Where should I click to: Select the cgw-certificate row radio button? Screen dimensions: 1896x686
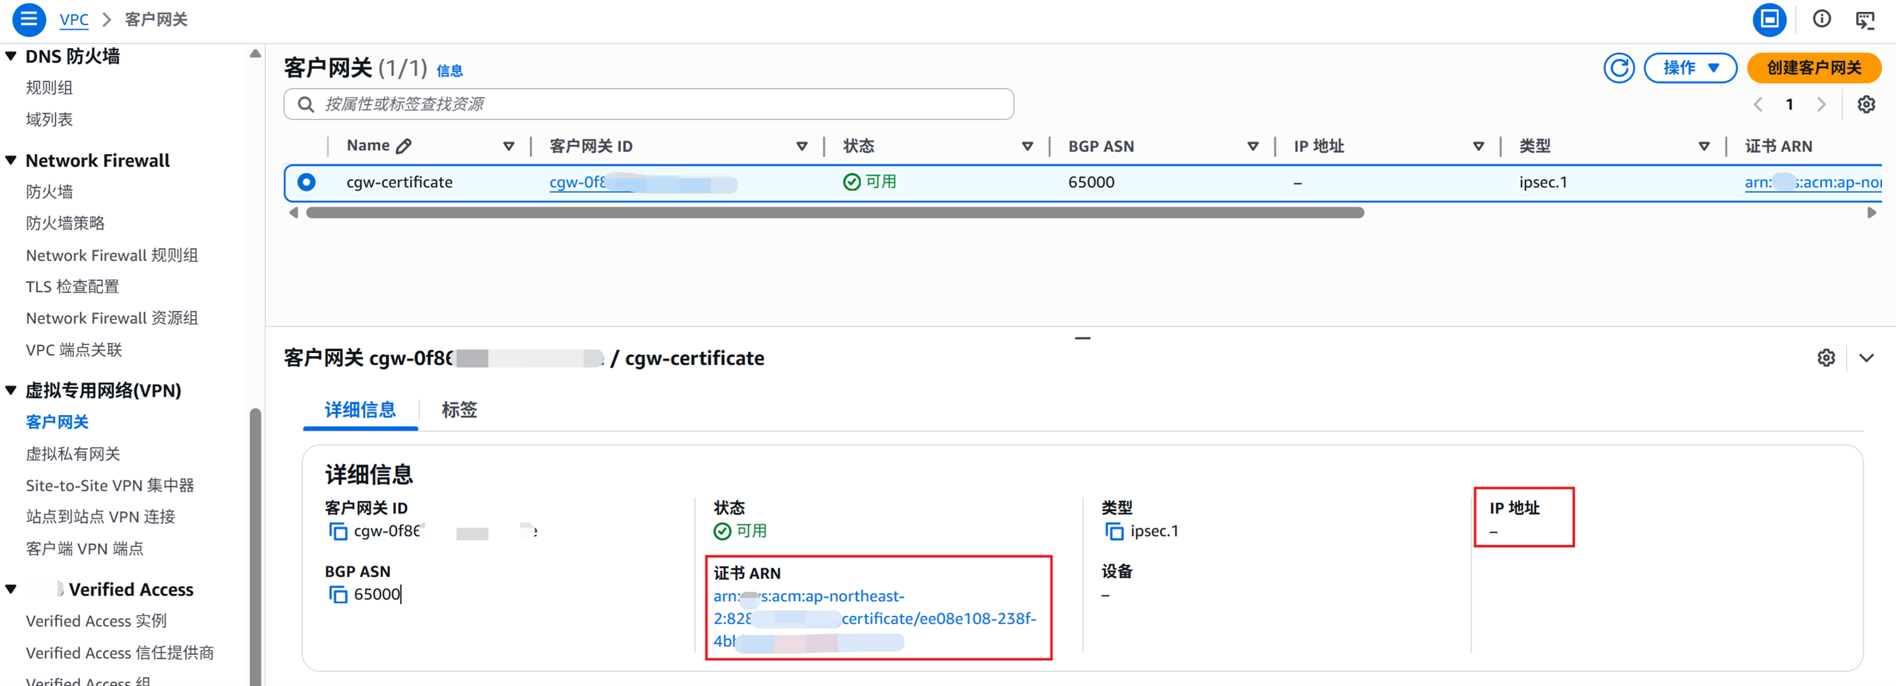click(x=306, y=182)
